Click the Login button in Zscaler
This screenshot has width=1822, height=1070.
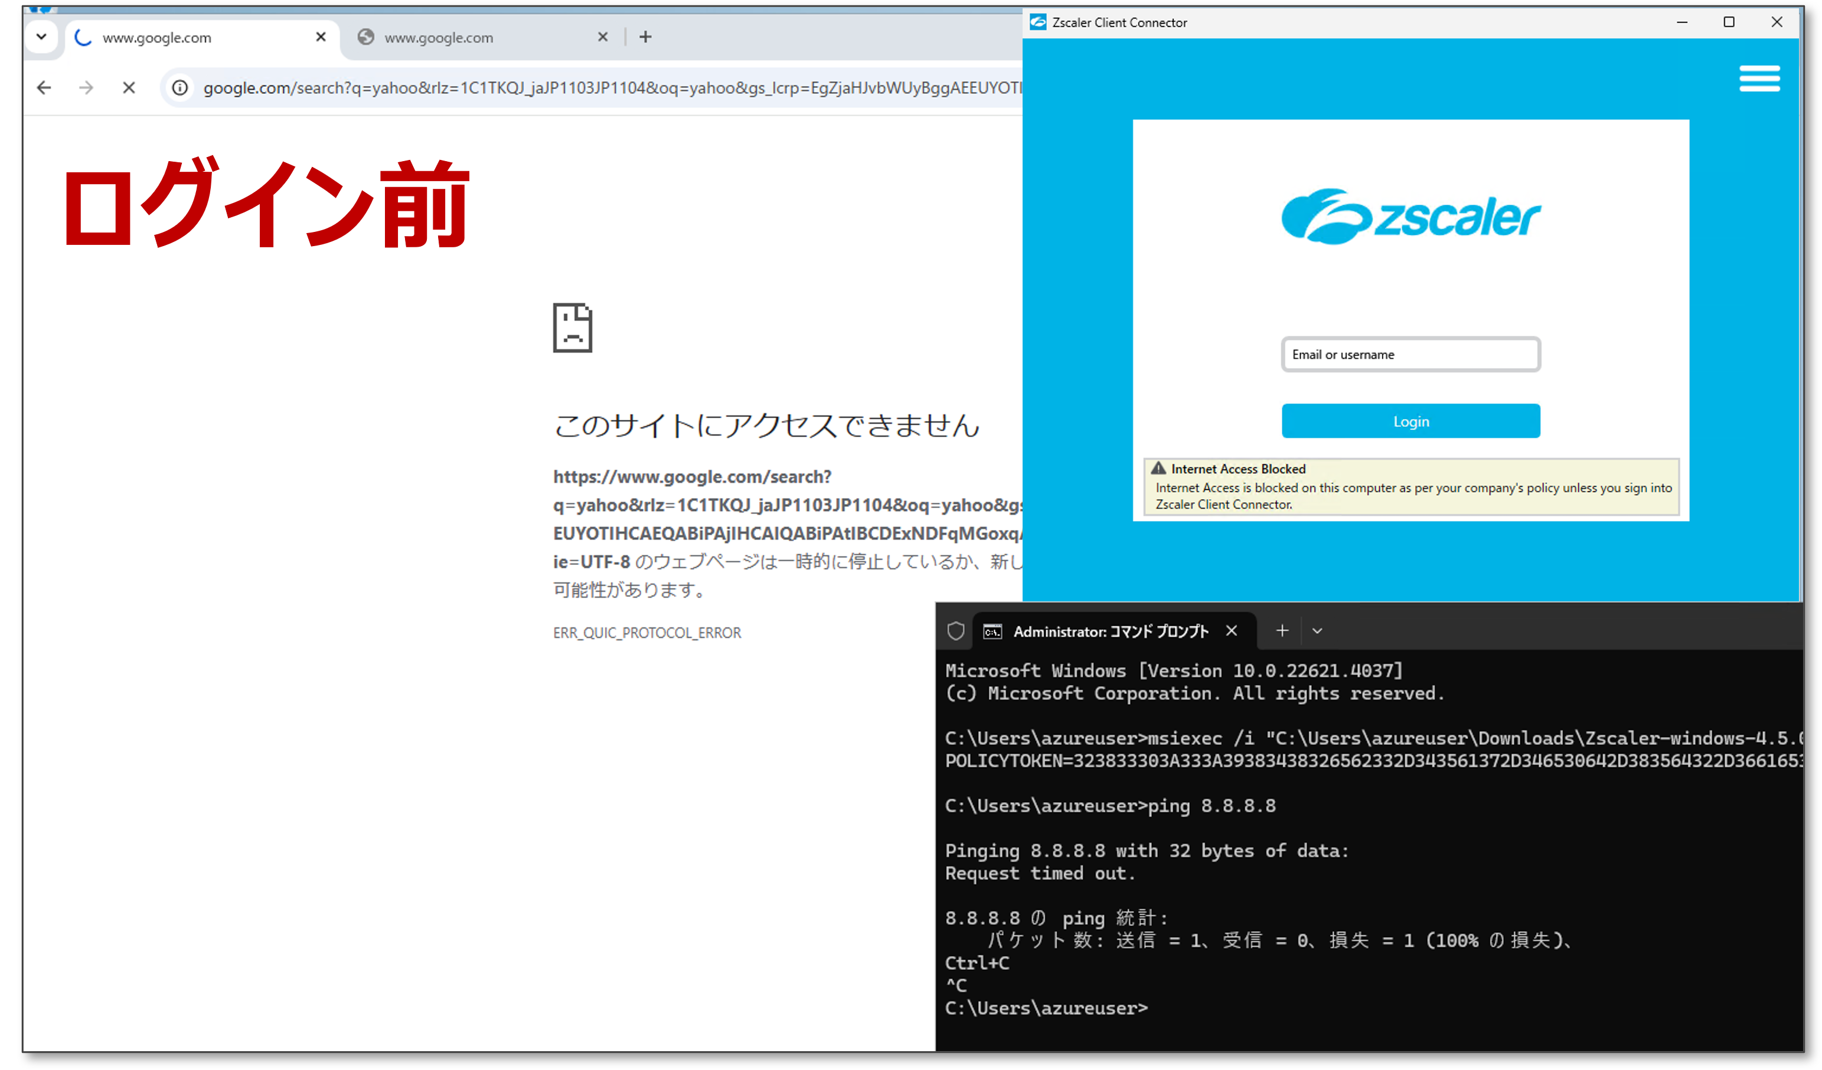click(x=1410, y=421)
